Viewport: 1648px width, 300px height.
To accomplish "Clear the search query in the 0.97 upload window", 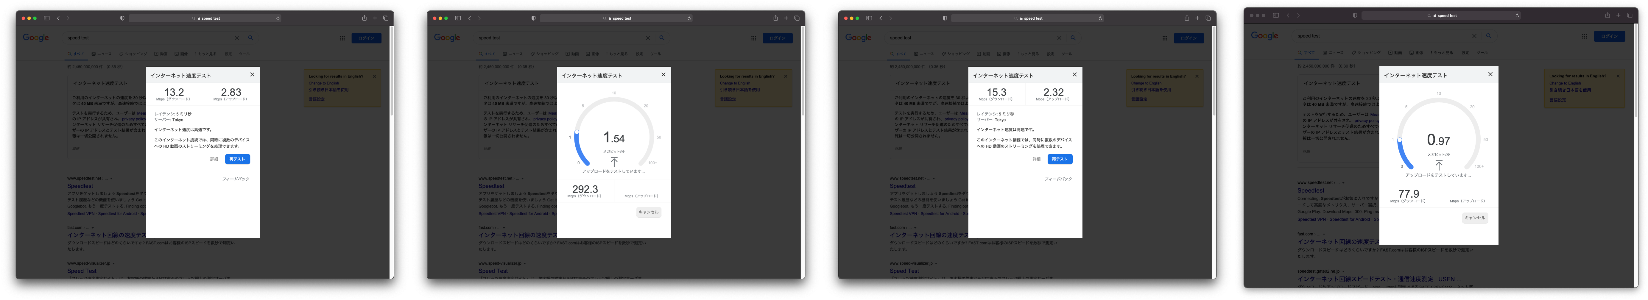I will pyautogui.click(x=1474, y=36).
